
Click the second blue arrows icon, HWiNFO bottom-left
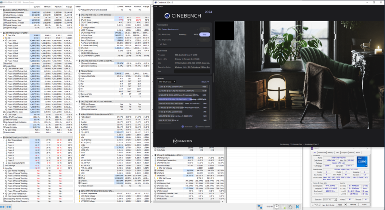(x=9, y=207)
